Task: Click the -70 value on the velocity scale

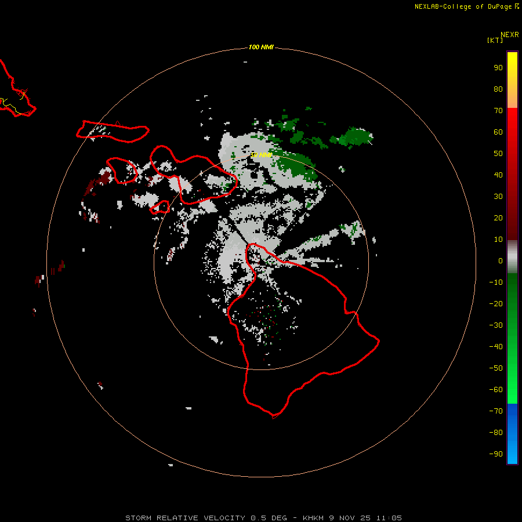Action: tap(496, 411)
